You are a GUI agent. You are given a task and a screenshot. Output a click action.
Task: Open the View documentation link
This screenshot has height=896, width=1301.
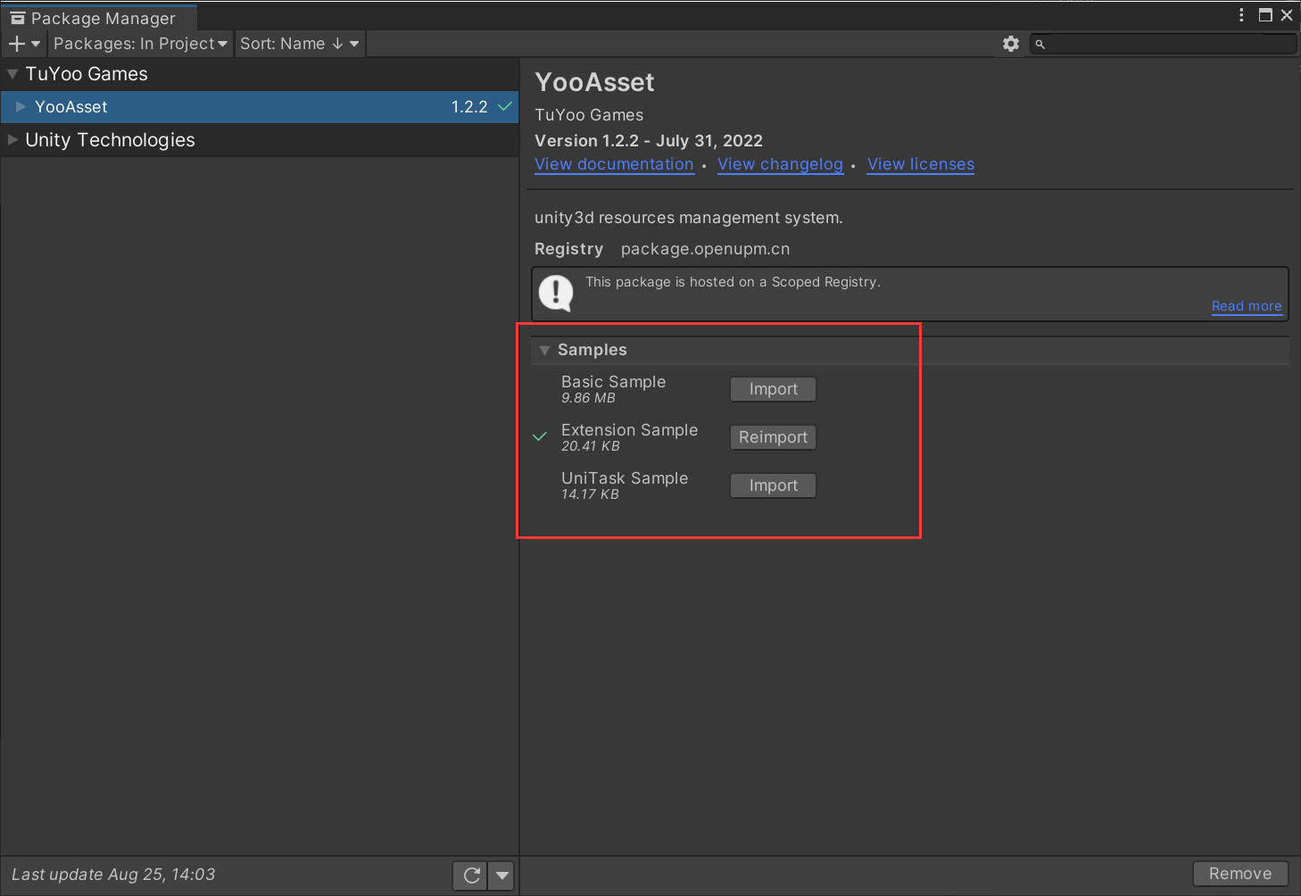click(614, 164)
